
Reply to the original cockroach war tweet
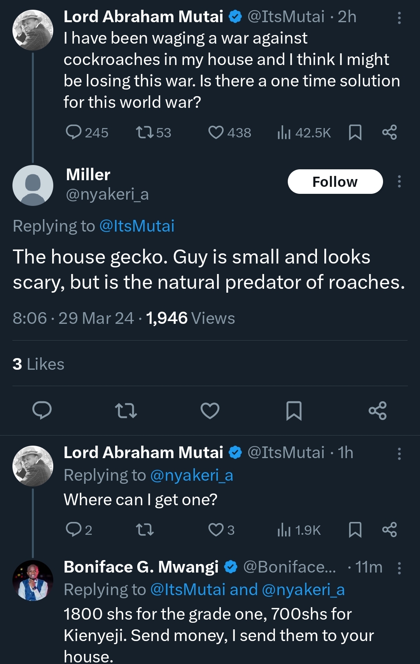73,132
